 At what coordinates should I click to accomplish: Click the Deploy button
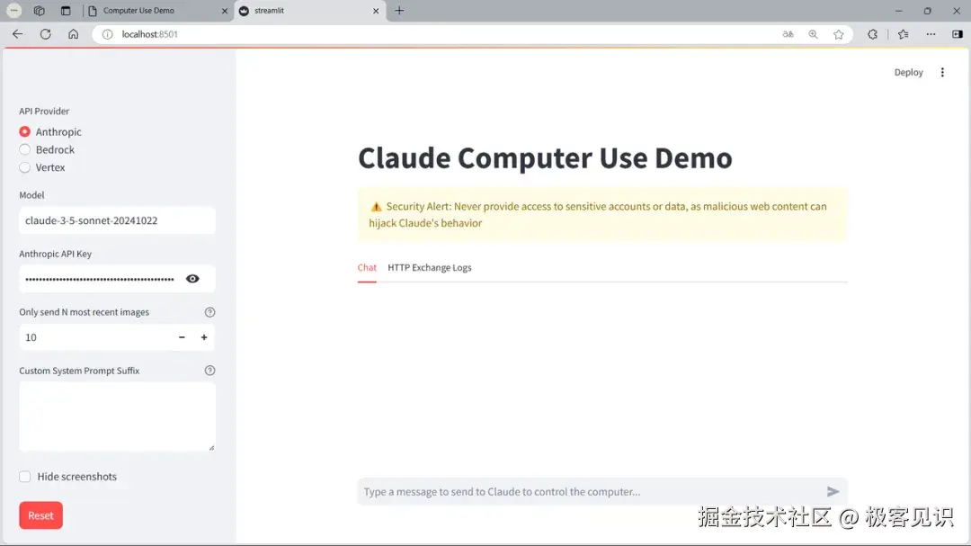click(908, 73)
